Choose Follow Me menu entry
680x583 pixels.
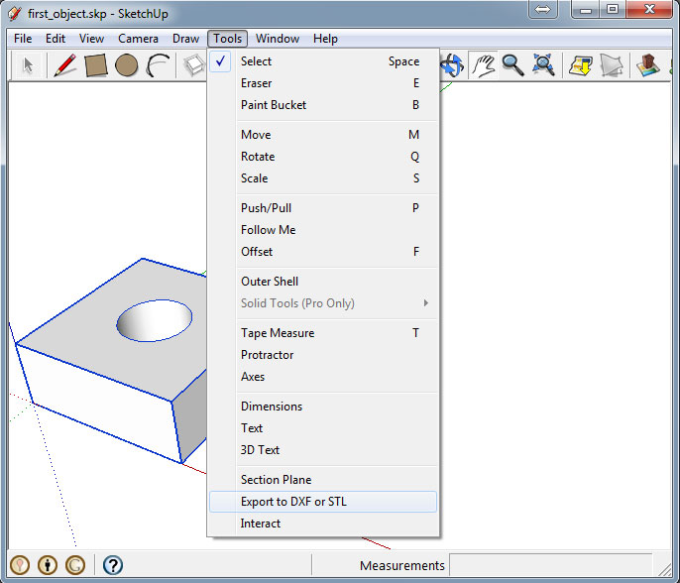pyautogui.click(x=323, y=230)
